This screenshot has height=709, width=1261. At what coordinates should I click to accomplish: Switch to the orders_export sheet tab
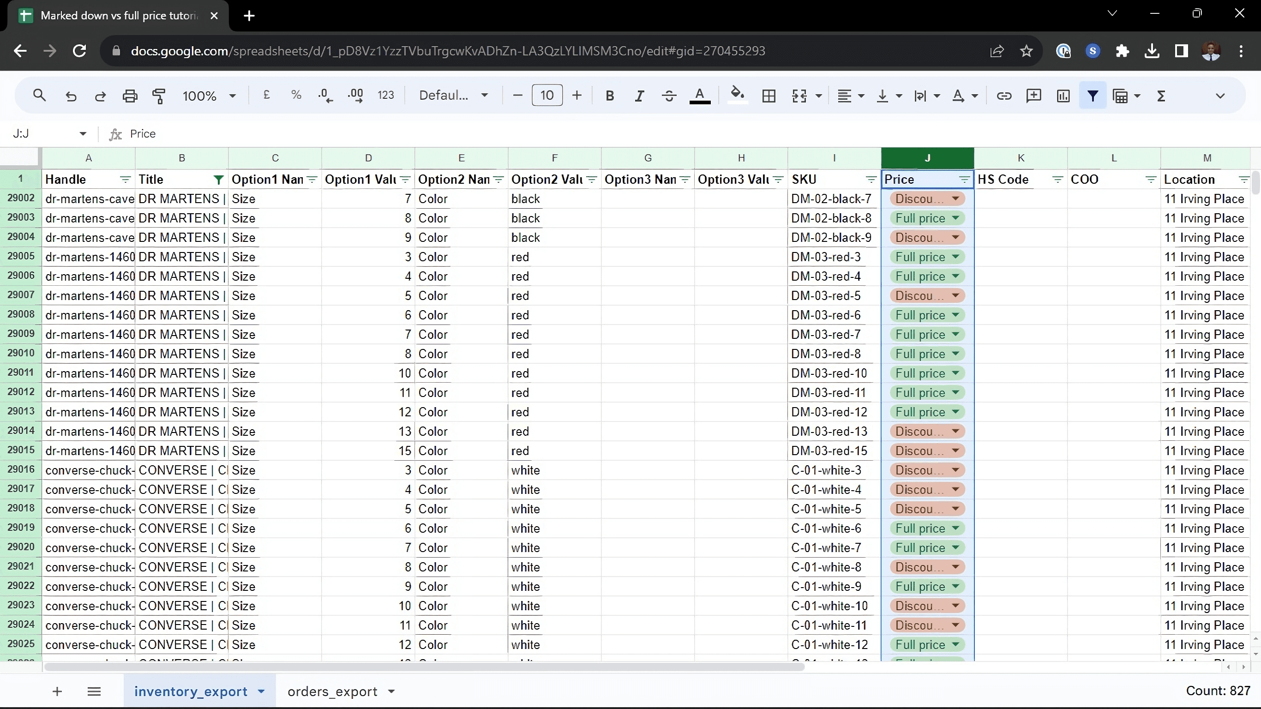(332, 691)
